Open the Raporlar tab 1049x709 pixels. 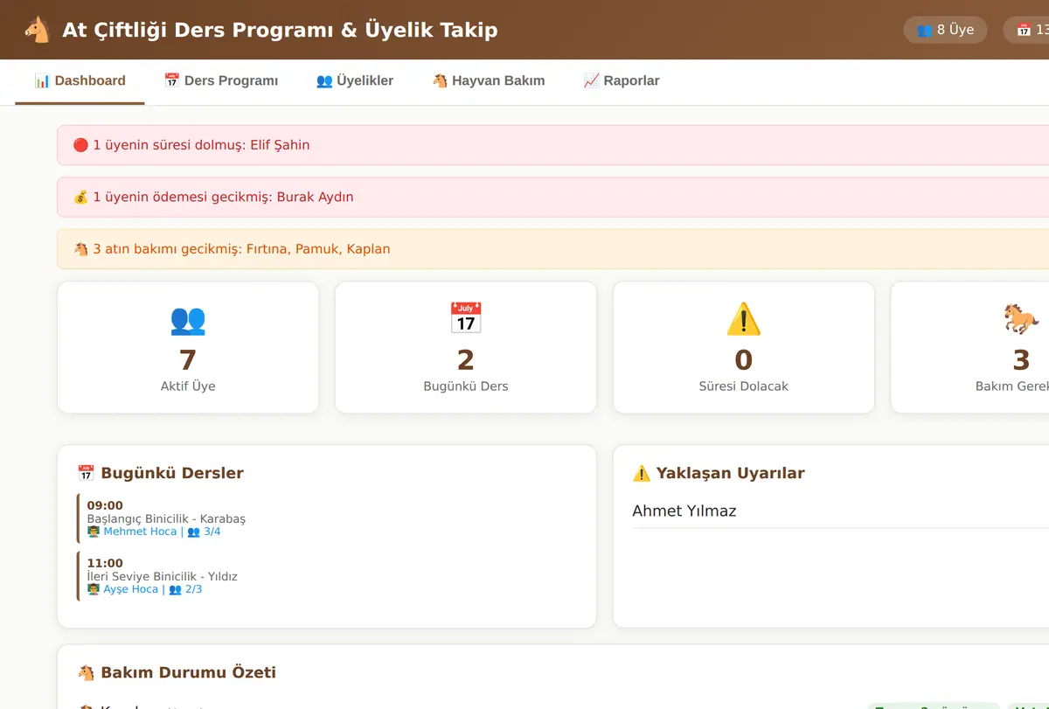(x=622, y=81)
